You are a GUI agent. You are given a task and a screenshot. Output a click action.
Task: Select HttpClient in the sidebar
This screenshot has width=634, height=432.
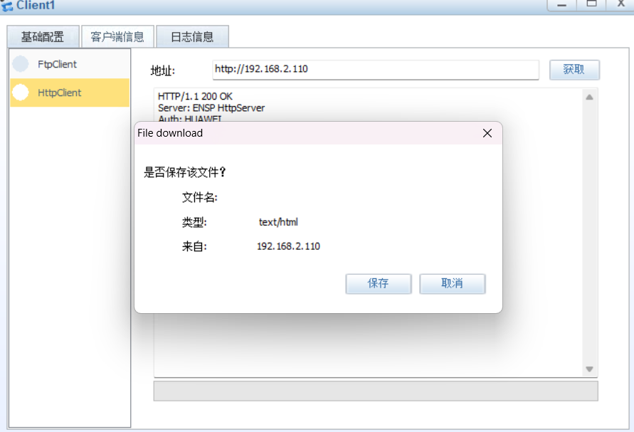pos(70,93)
